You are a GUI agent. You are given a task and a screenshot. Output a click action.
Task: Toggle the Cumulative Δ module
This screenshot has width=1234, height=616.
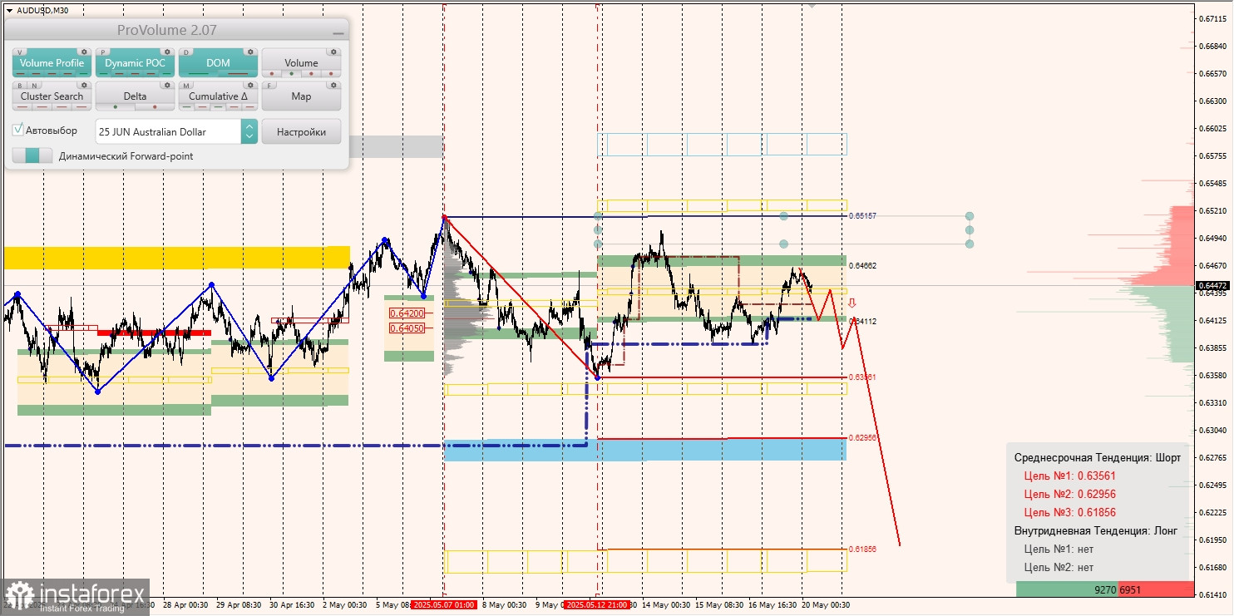coord(218,96)
